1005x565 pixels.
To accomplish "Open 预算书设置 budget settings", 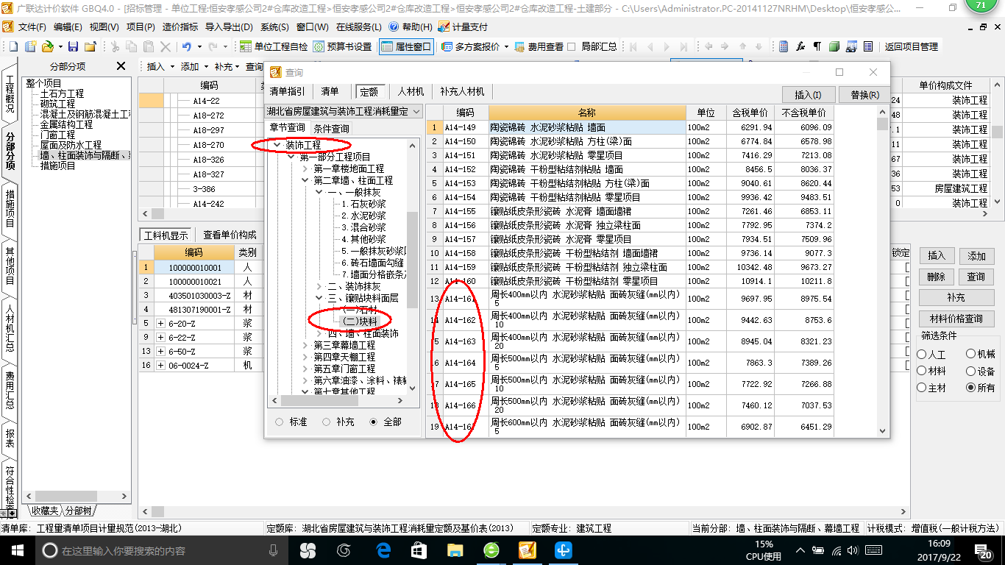I will [342, 46].
